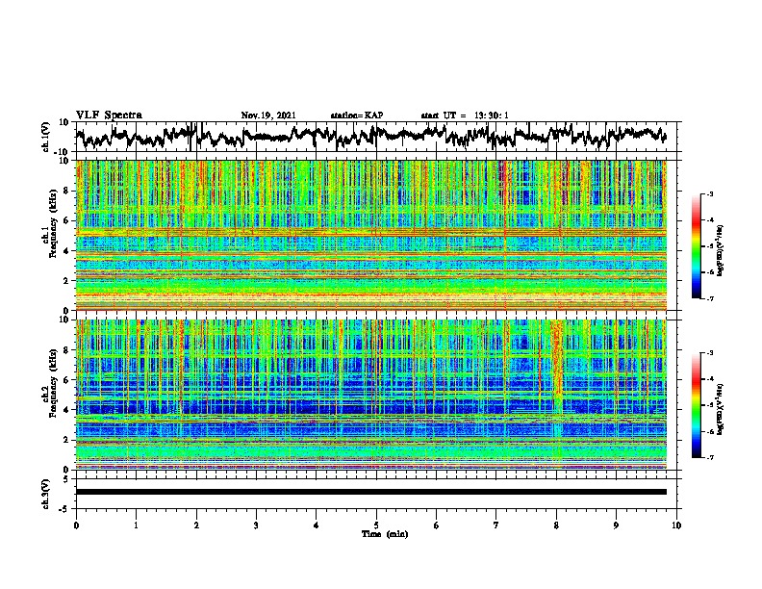The width and height of the screenshot is (762, 589).
Task: Click the ch.2 color scale bar
Action: point(696,405)
